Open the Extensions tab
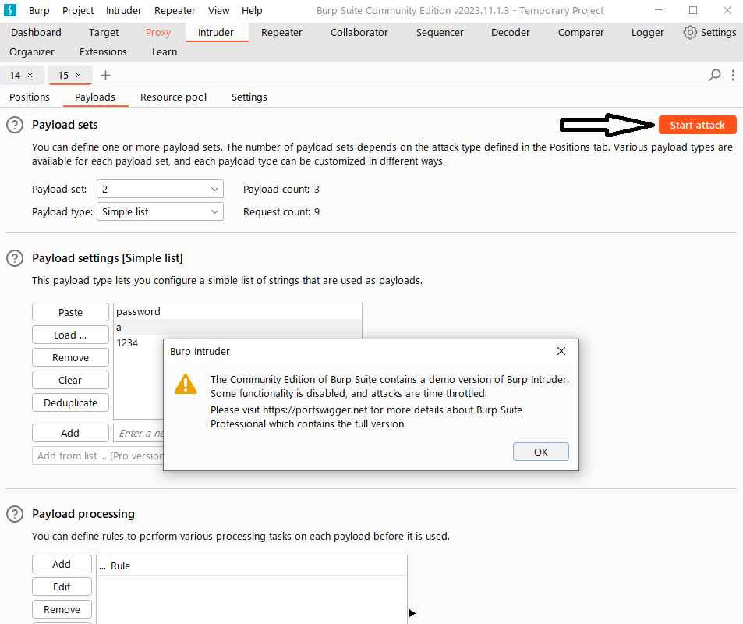 [x=103, y=51]
